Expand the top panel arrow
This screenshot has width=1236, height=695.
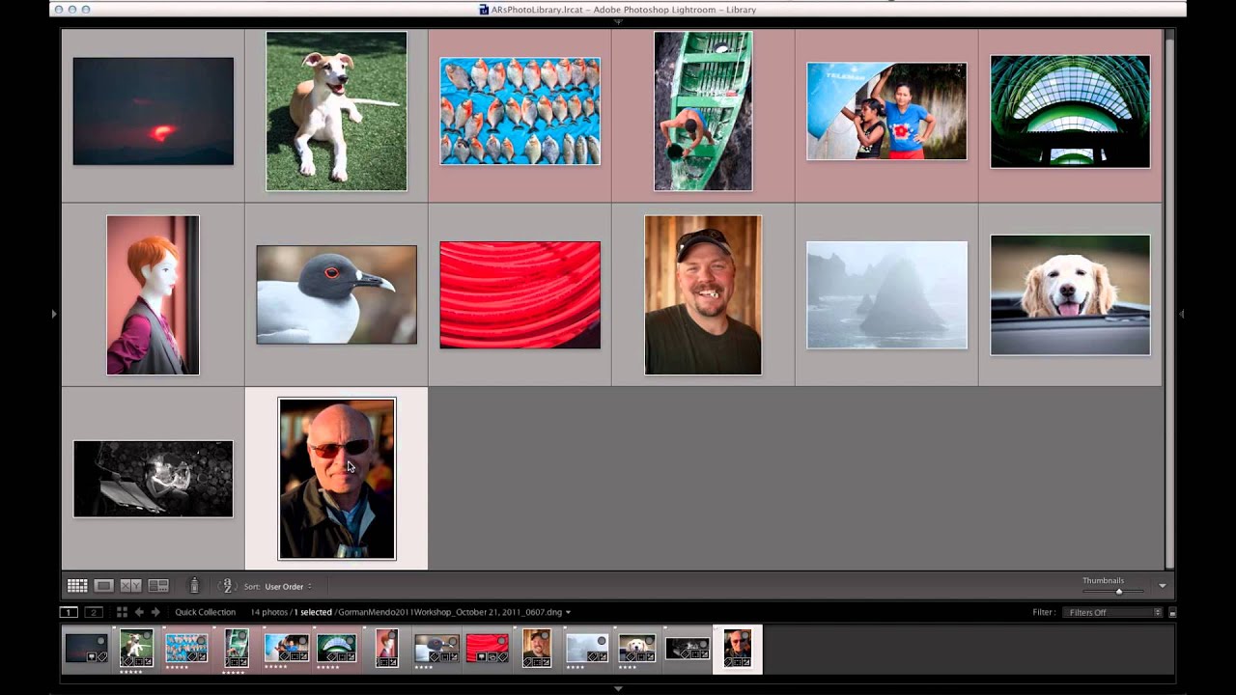[x=618, y=21]
